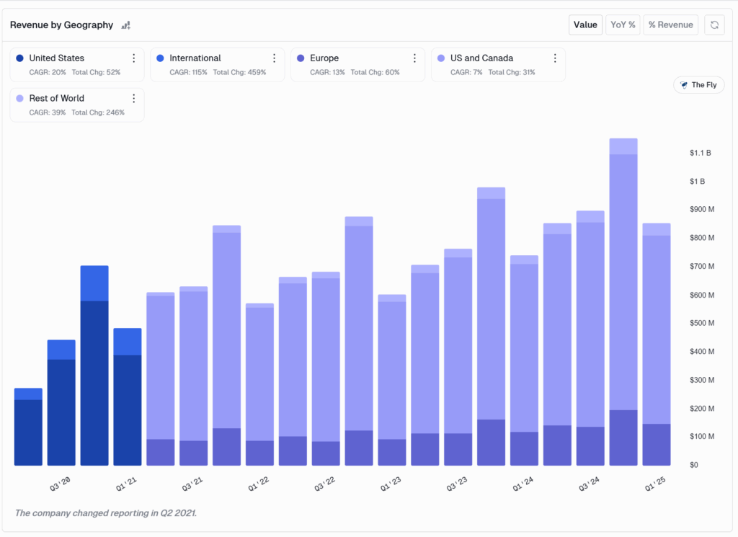The image size is (738, 537).
Task: Click the Revenue by Geography title
Action: click(61, 25)
